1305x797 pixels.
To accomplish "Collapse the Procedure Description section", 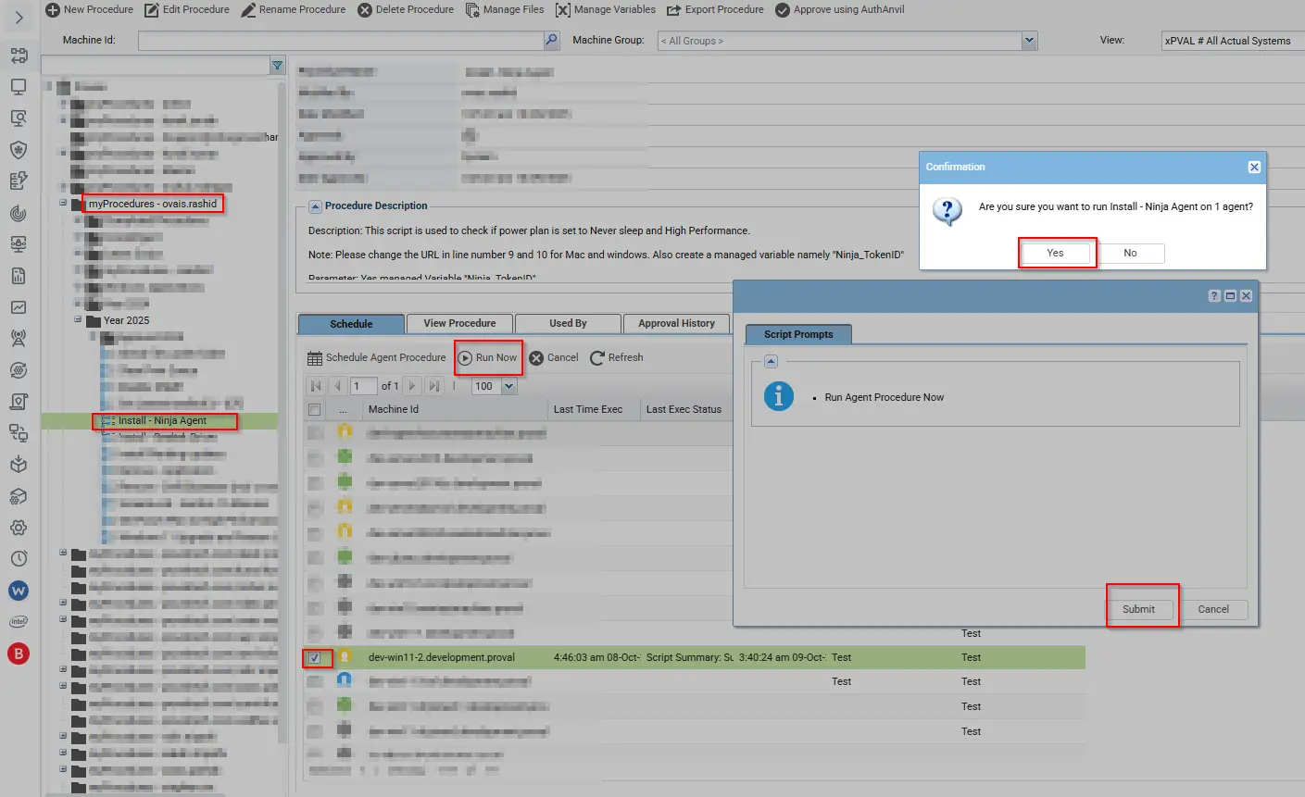I will (315, 205).
